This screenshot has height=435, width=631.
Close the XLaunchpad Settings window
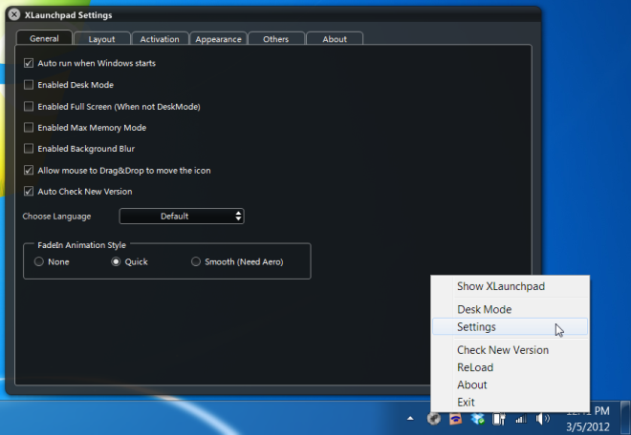pos(14,14)
